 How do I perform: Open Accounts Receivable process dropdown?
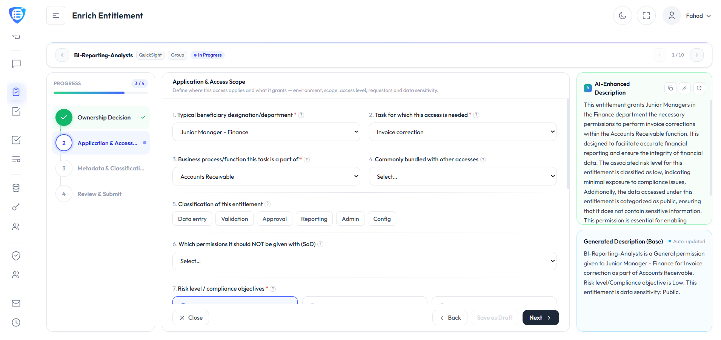266,176
